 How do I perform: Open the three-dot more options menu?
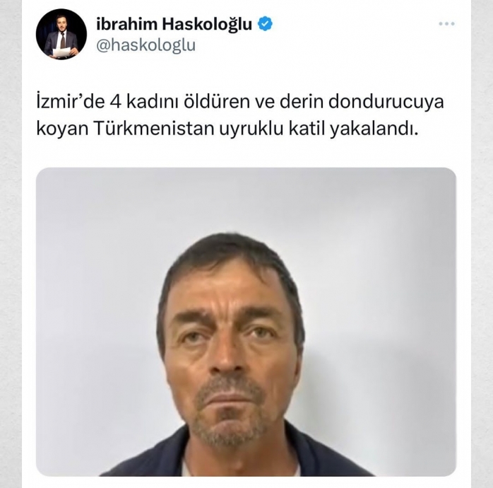[446, 23]
